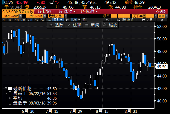Screen dimensions: 170x114
Task: Select the 1M range
Action: tap(17, 20)
